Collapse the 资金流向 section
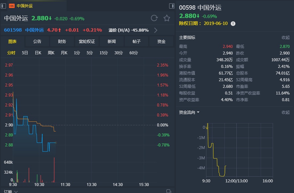This screenshot has height=193, width=294. [x=285, y=112]
